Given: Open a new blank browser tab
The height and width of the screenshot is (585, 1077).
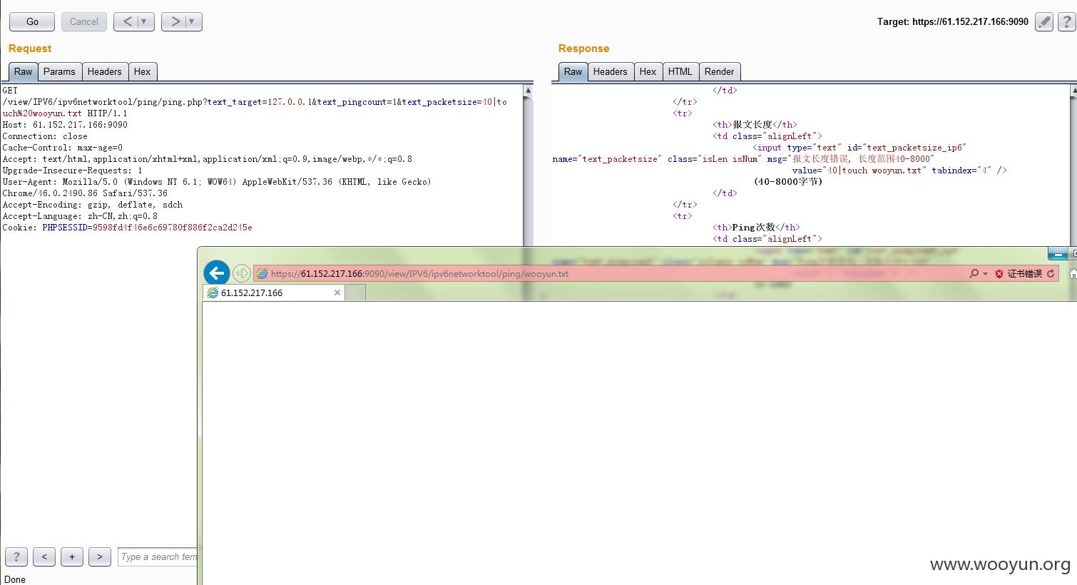Looking at the screenshot, I should 356,292.
